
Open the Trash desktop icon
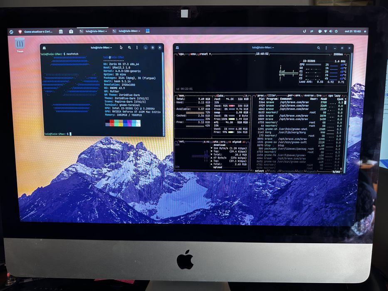click(x=20, y=45)
